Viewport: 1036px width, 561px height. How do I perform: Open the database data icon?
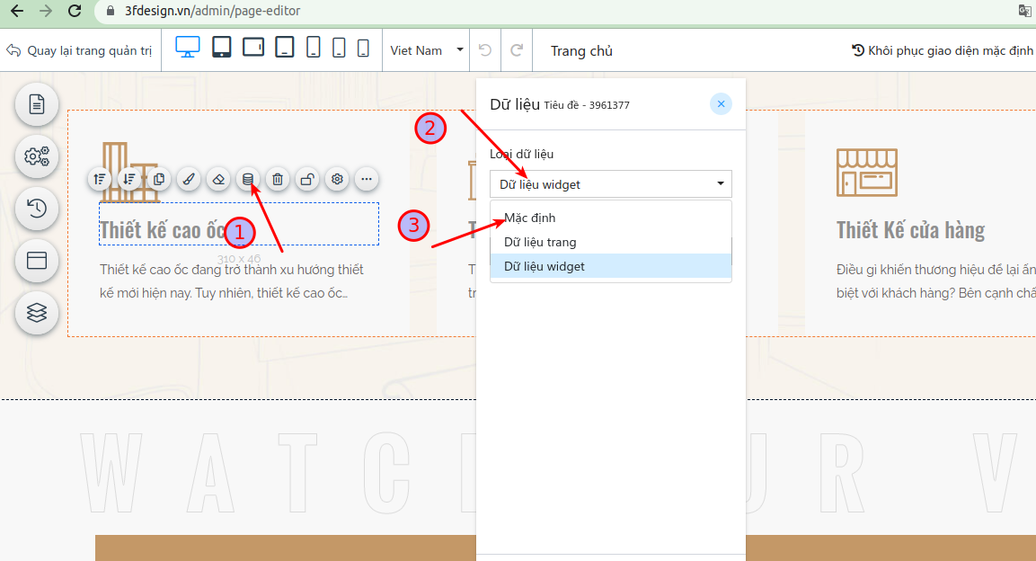point(248,179)
